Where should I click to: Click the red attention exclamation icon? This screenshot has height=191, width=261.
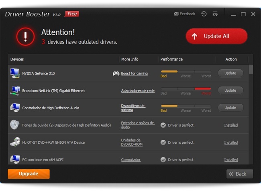tap(25, 37)
